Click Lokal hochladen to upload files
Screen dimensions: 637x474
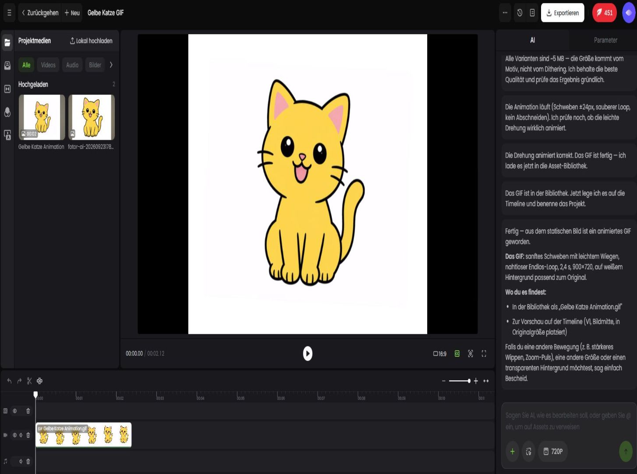(x=91, y=41)
